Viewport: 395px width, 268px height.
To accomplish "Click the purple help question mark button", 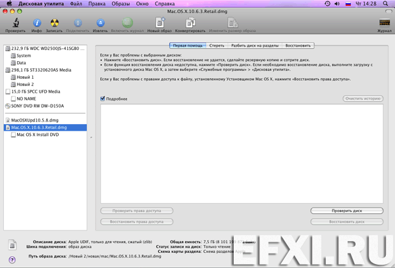I will pos(12,259).
